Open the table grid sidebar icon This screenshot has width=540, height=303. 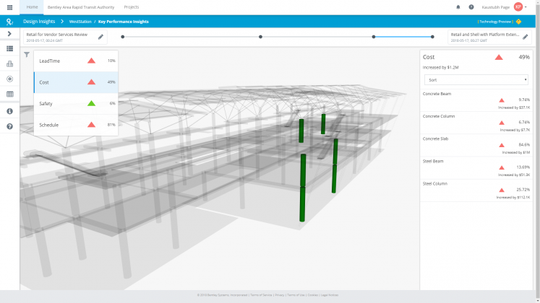[x=9, y=94]
